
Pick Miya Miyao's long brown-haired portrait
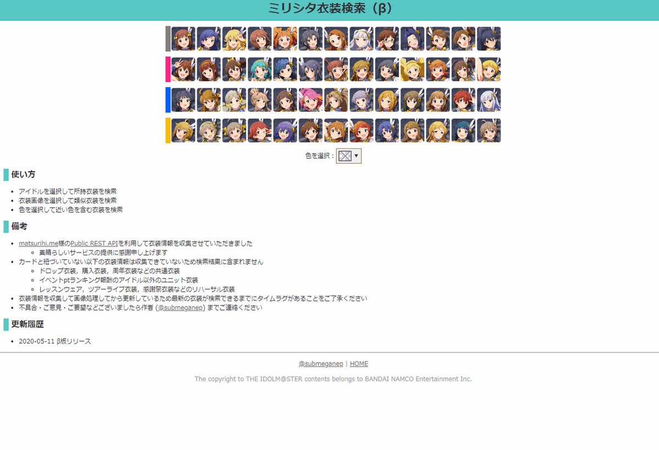pos(412,131)
